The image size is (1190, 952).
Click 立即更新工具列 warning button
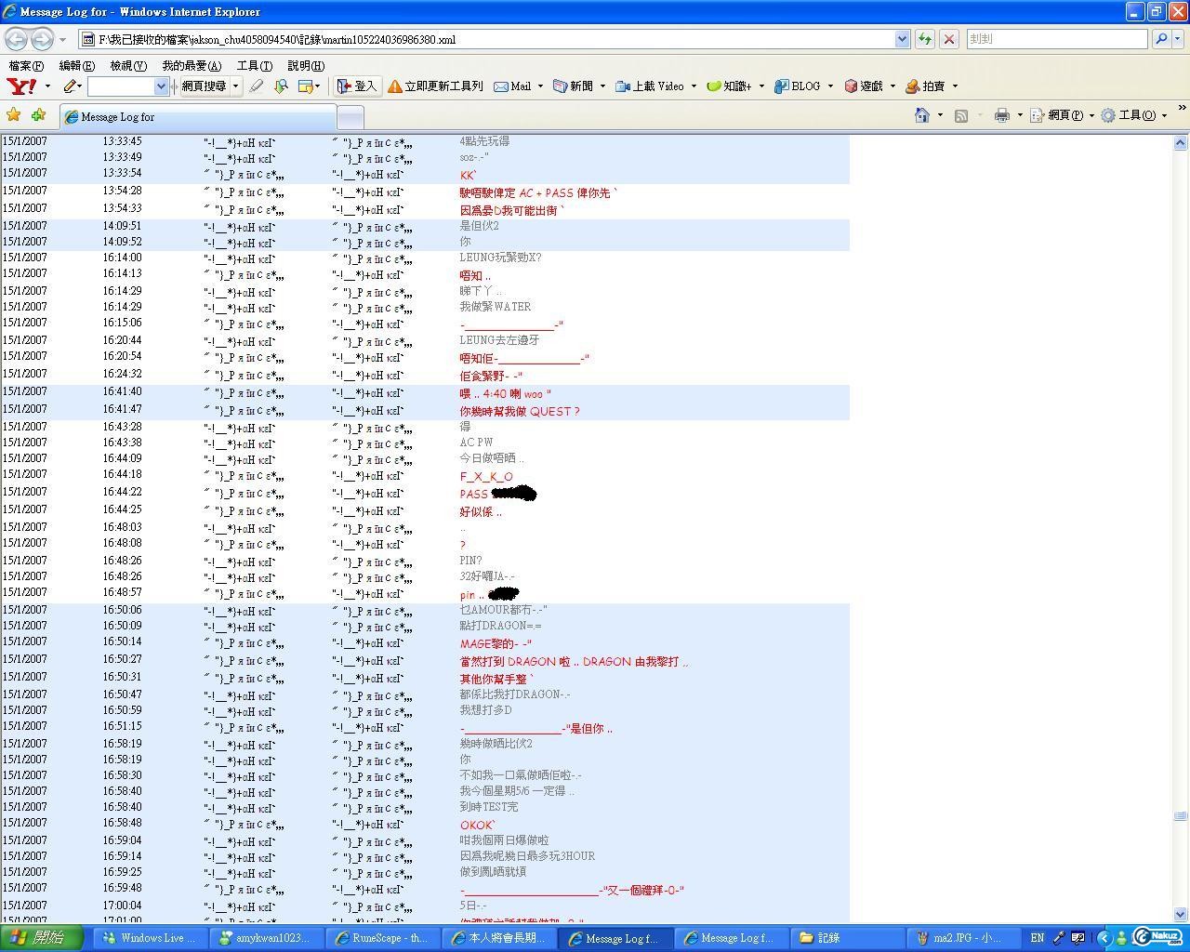[x=435, y=86]
